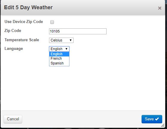Click the checkmark icon on Save

click(x=157, y=119)
